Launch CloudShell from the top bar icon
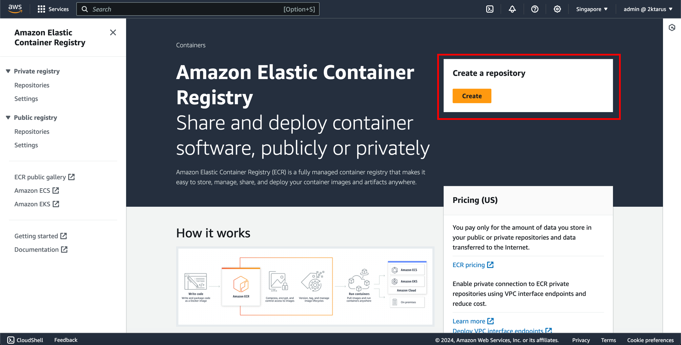Viewport: 681px width, 345px height. 490,9
